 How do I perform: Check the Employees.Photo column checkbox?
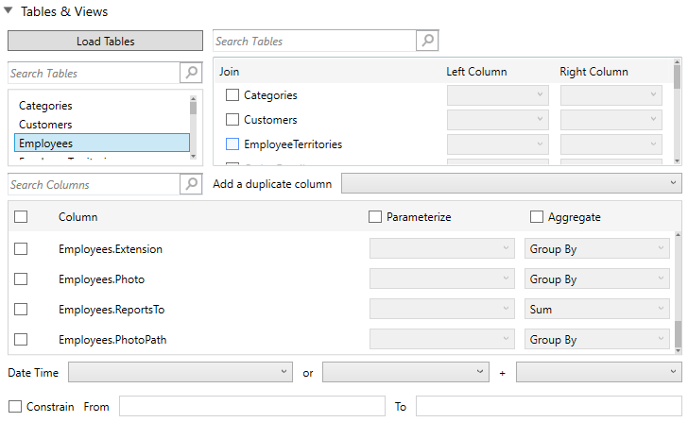[x=21, y=279]
